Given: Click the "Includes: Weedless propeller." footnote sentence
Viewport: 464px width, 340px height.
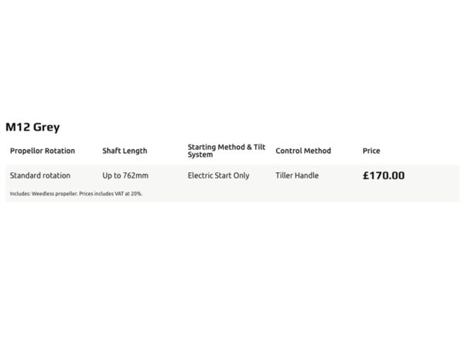Looking at the screenshot, I should (x=44, y=193).
